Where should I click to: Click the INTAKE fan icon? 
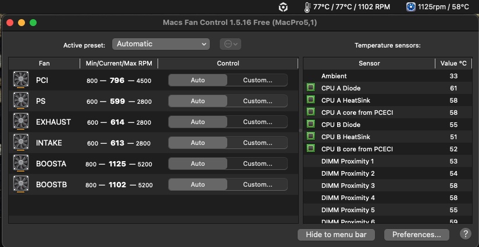21,143
